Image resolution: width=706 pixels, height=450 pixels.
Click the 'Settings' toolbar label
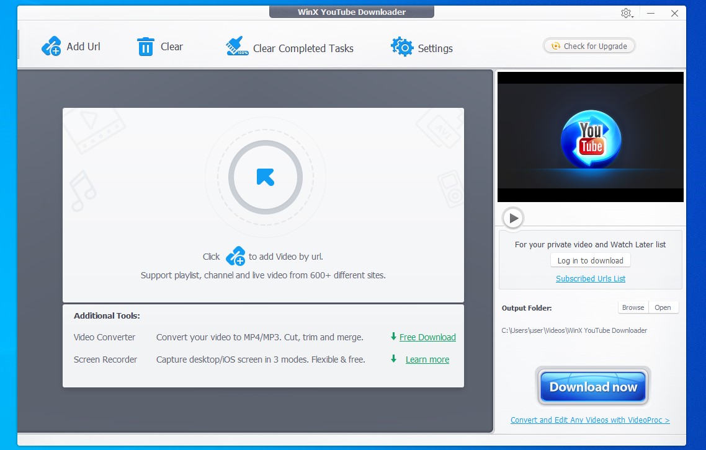point(435,48)
